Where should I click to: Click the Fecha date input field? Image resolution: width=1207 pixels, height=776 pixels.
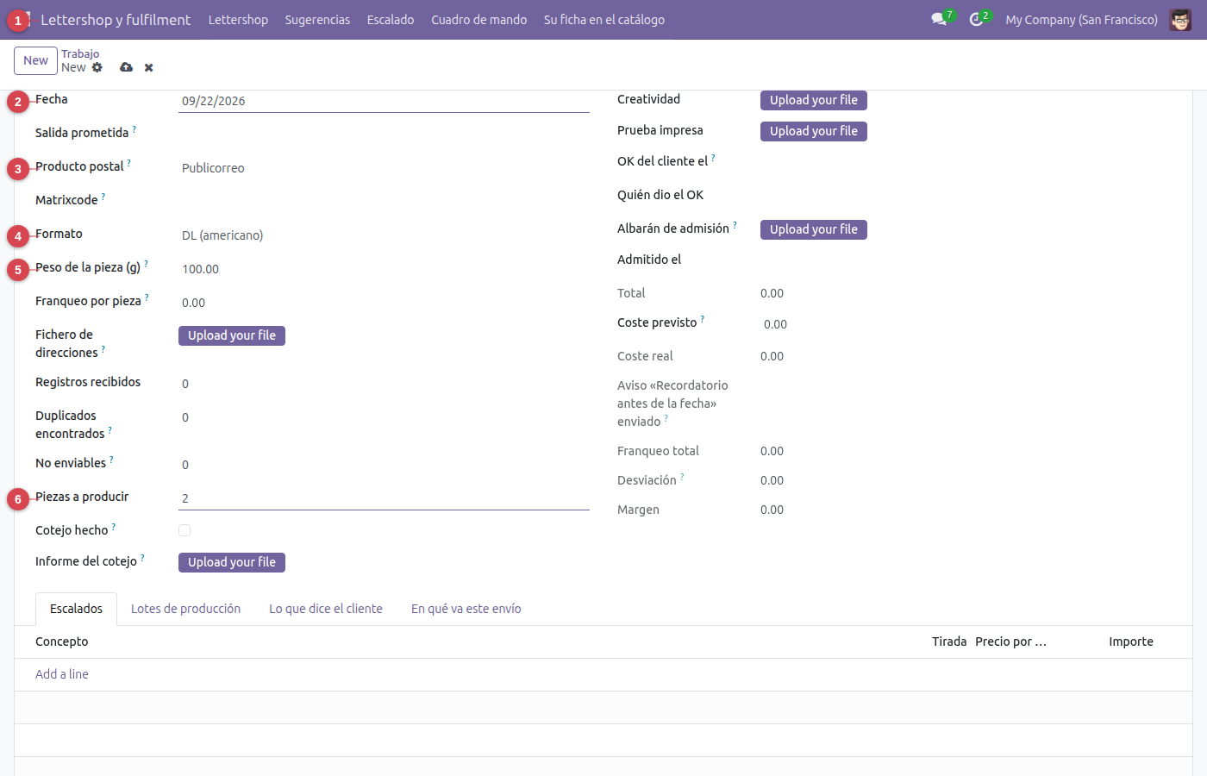point(384,101)
